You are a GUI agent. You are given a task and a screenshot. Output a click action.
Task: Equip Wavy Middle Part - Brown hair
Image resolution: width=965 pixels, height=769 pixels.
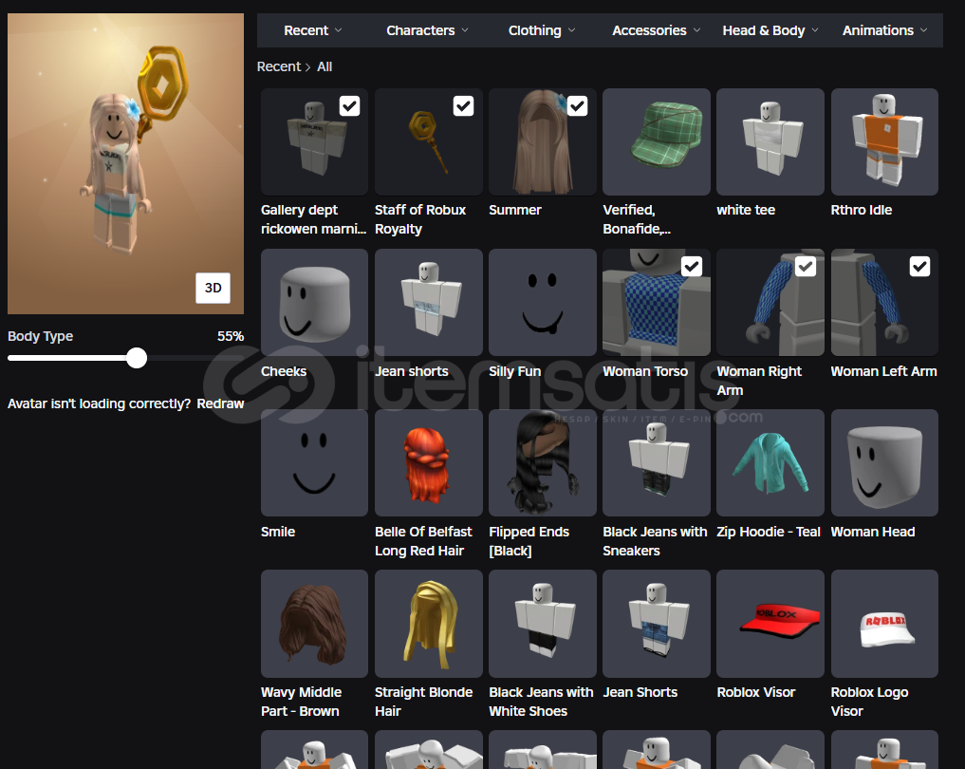(314, 623)
